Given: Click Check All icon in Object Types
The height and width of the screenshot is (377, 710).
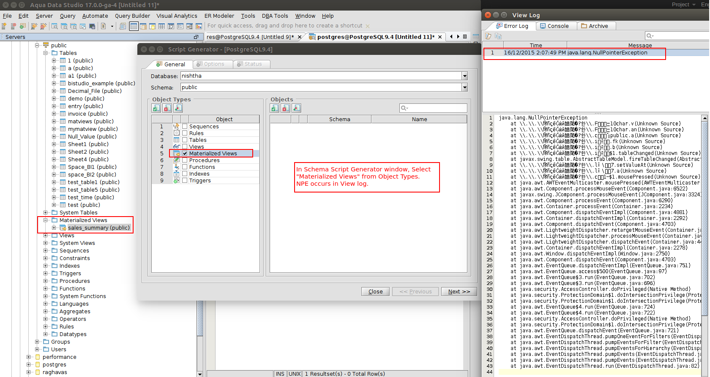Looking at the screenshot, I should [x=156, y=108].
